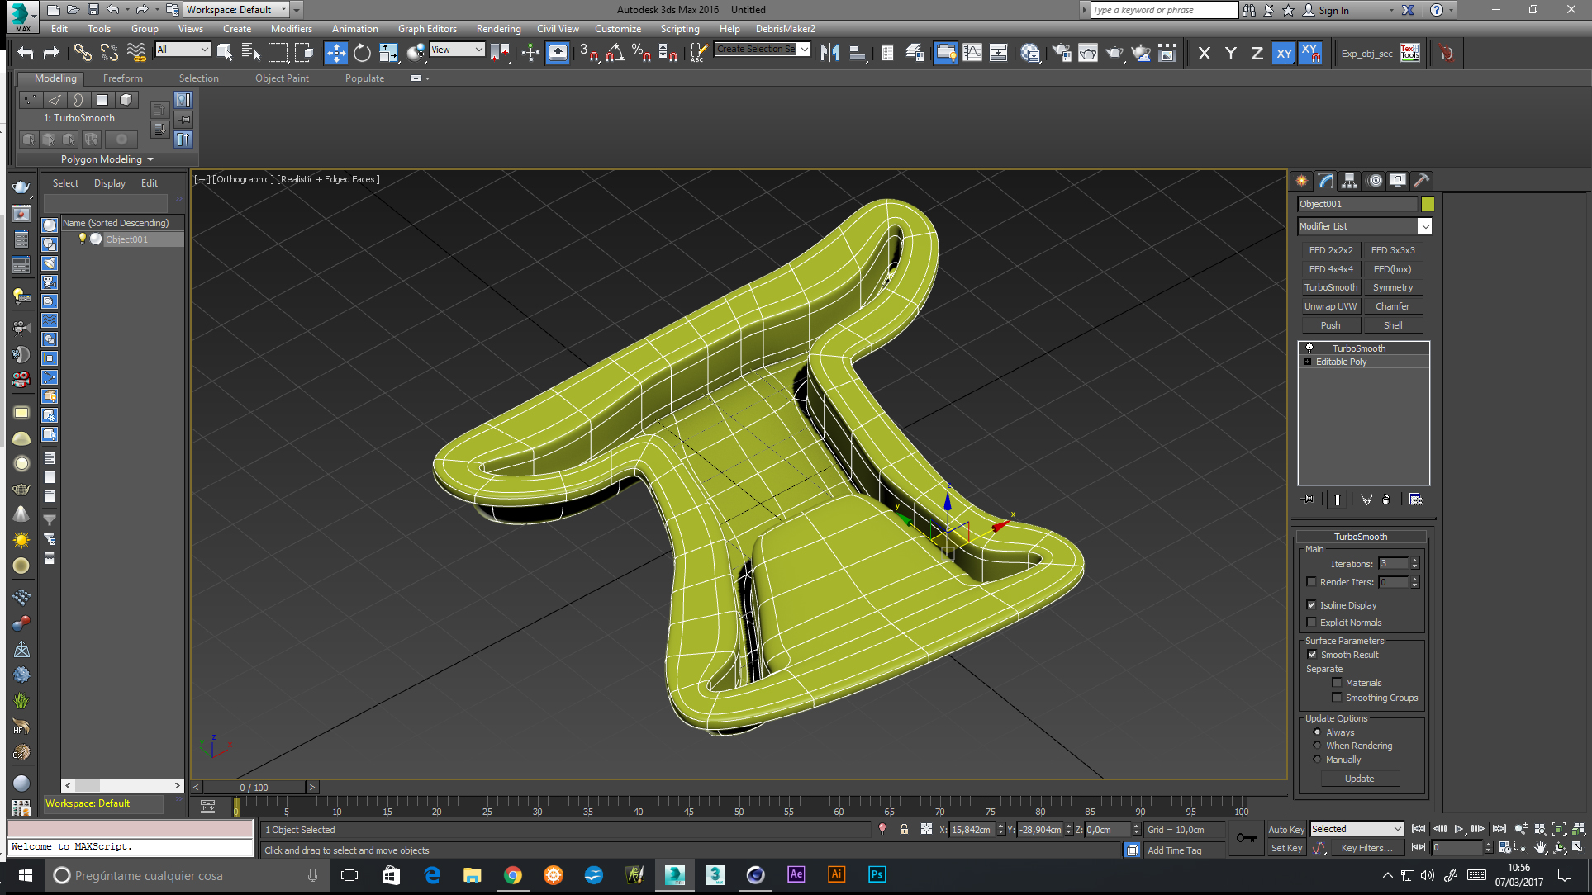
Task: Click the Mirror tool in main toolbar
Action: pos(829,54)
